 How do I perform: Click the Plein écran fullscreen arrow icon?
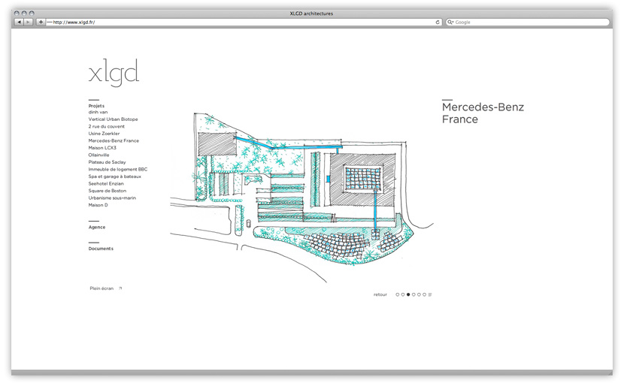click(x=120, y=288)
